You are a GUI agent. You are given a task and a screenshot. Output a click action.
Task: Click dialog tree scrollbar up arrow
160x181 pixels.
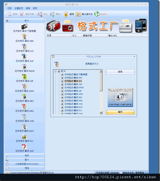pos(101,71)
